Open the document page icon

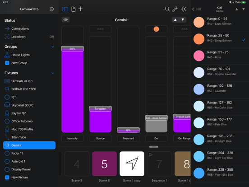coord(74,9)
